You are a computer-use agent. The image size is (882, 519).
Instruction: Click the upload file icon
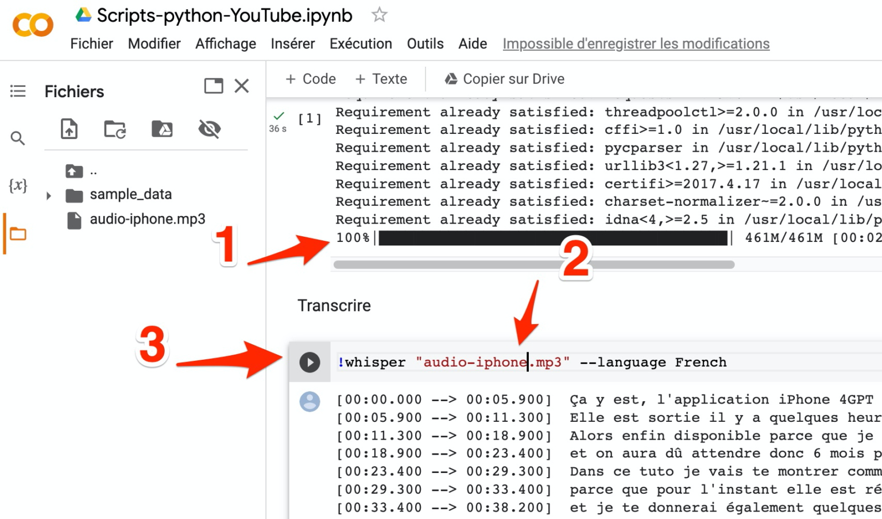tap(69, 129)
